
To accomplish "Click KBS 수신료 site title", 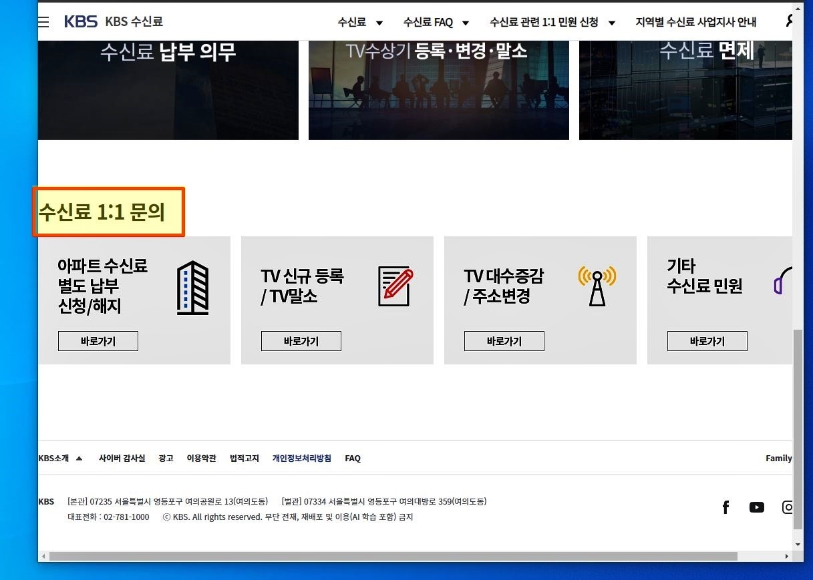I will point(134,22).
